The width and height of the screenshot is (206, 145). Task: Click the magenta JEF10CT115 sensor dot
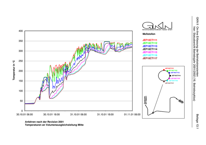tap(170, 79)
